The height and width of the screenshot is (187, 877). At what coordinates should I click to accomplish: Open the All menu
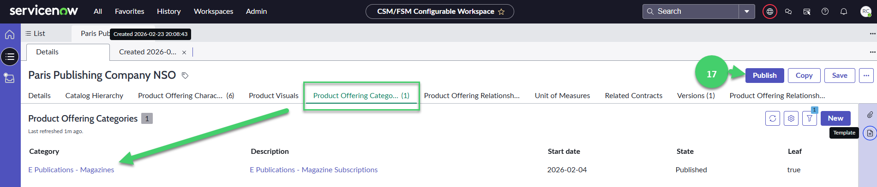pyautogui.click(x=98, y=12)
